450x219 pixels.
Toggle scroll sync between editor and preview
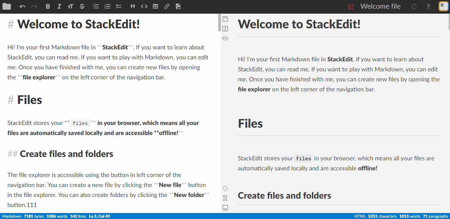pos(225,198)
